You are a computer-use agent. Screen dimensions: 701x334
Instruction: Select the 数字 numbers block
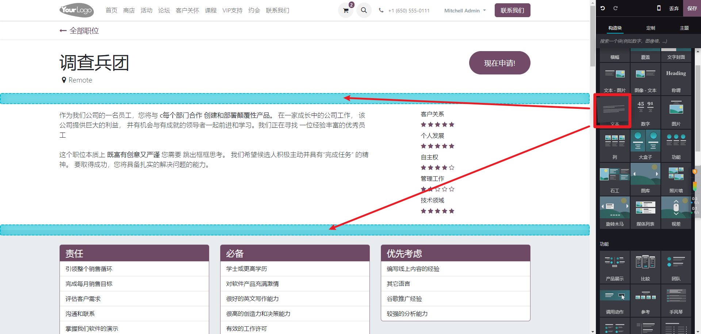(646, 112)
